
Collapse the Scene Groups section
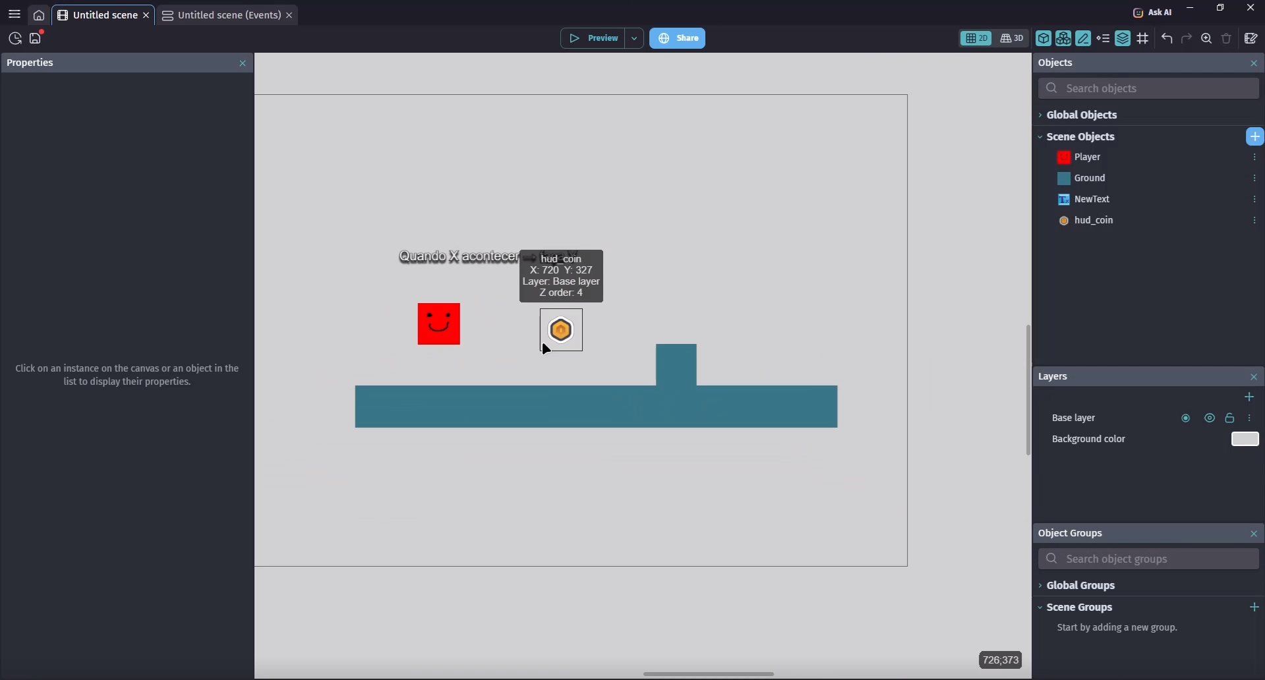pos(1080,608)
